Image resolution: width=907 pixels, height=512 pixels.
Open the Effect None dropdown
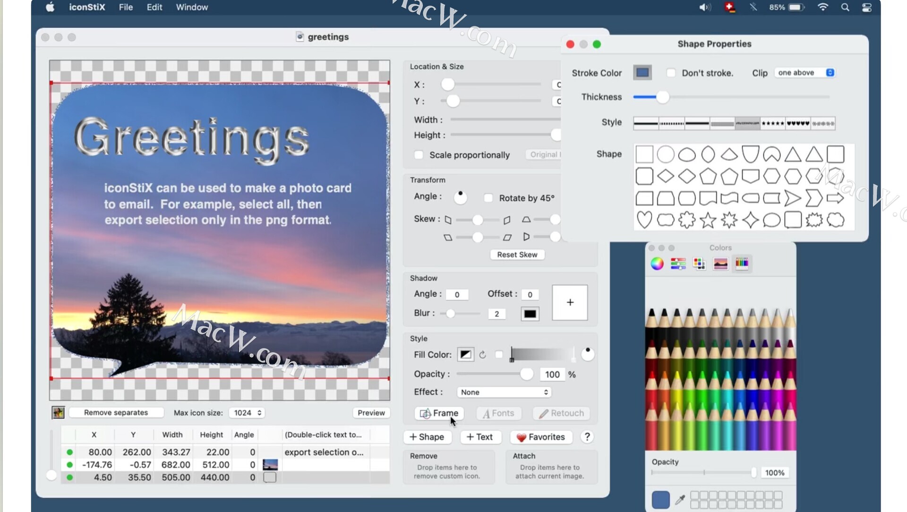click(x=504, y=392)
